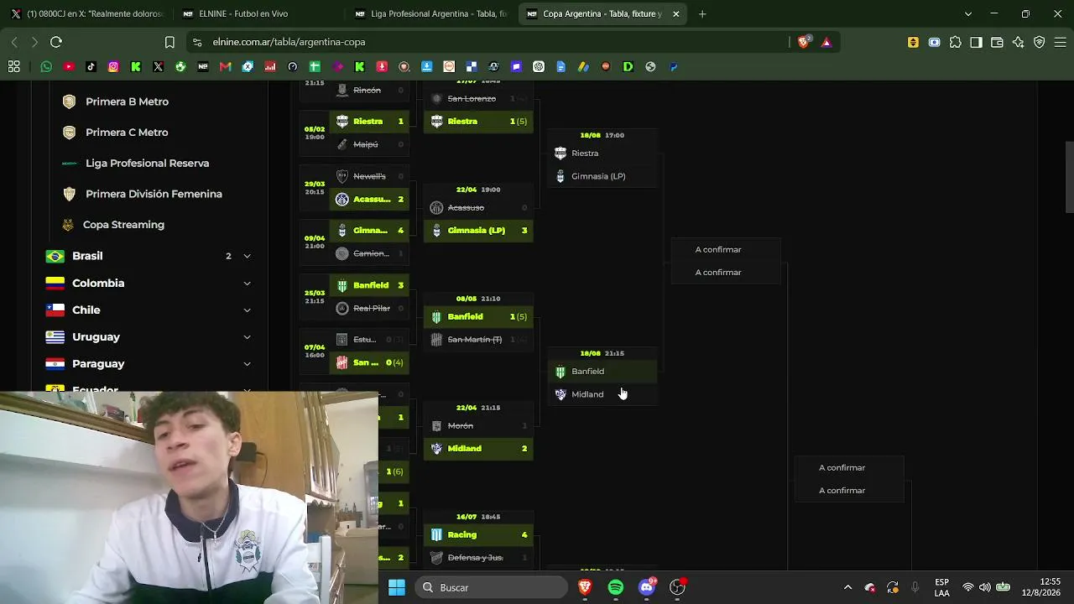Open the Windows Start menu

(x=397, y=587)
